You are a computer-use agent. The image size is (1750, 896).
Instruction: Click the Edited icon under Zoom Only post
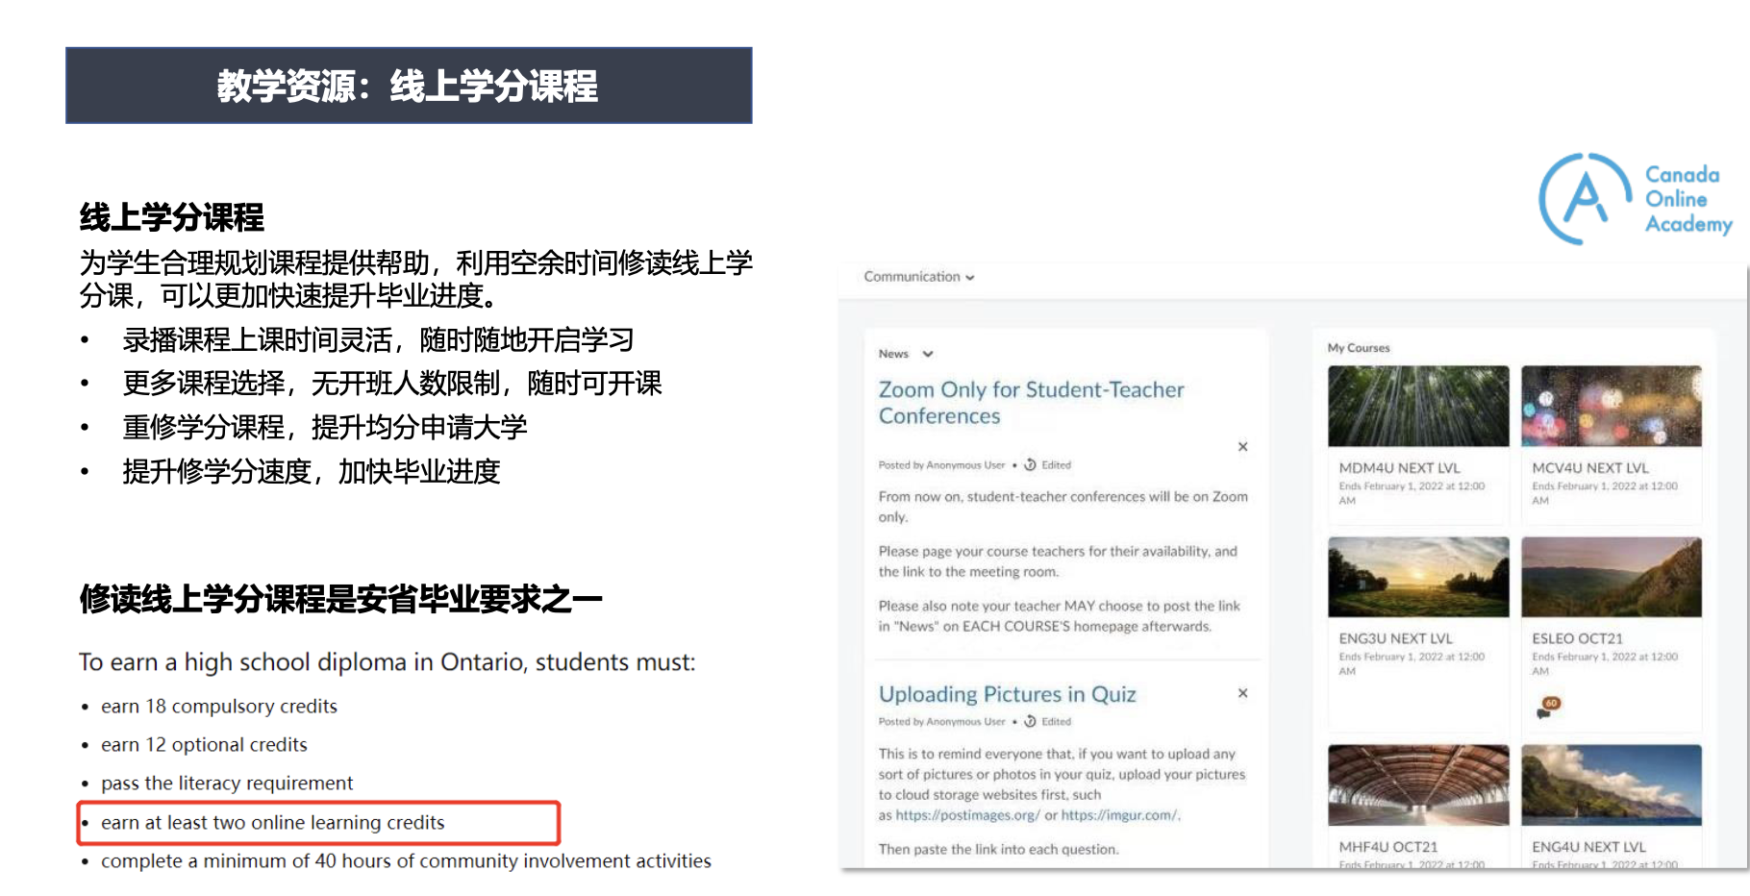(x=1030, y=465)
